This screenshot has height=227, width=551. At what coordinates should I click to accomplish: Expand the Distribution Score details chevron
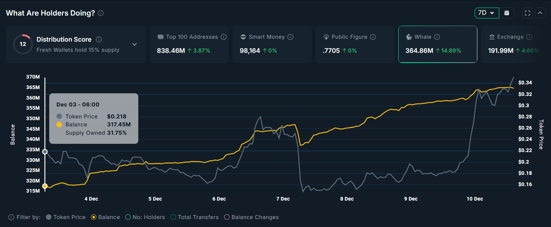(134, 44)
